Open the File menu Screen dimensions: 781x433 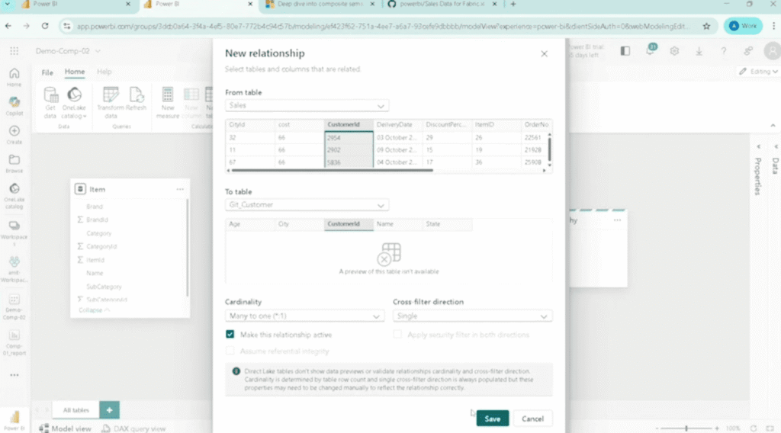pos(47,72)
